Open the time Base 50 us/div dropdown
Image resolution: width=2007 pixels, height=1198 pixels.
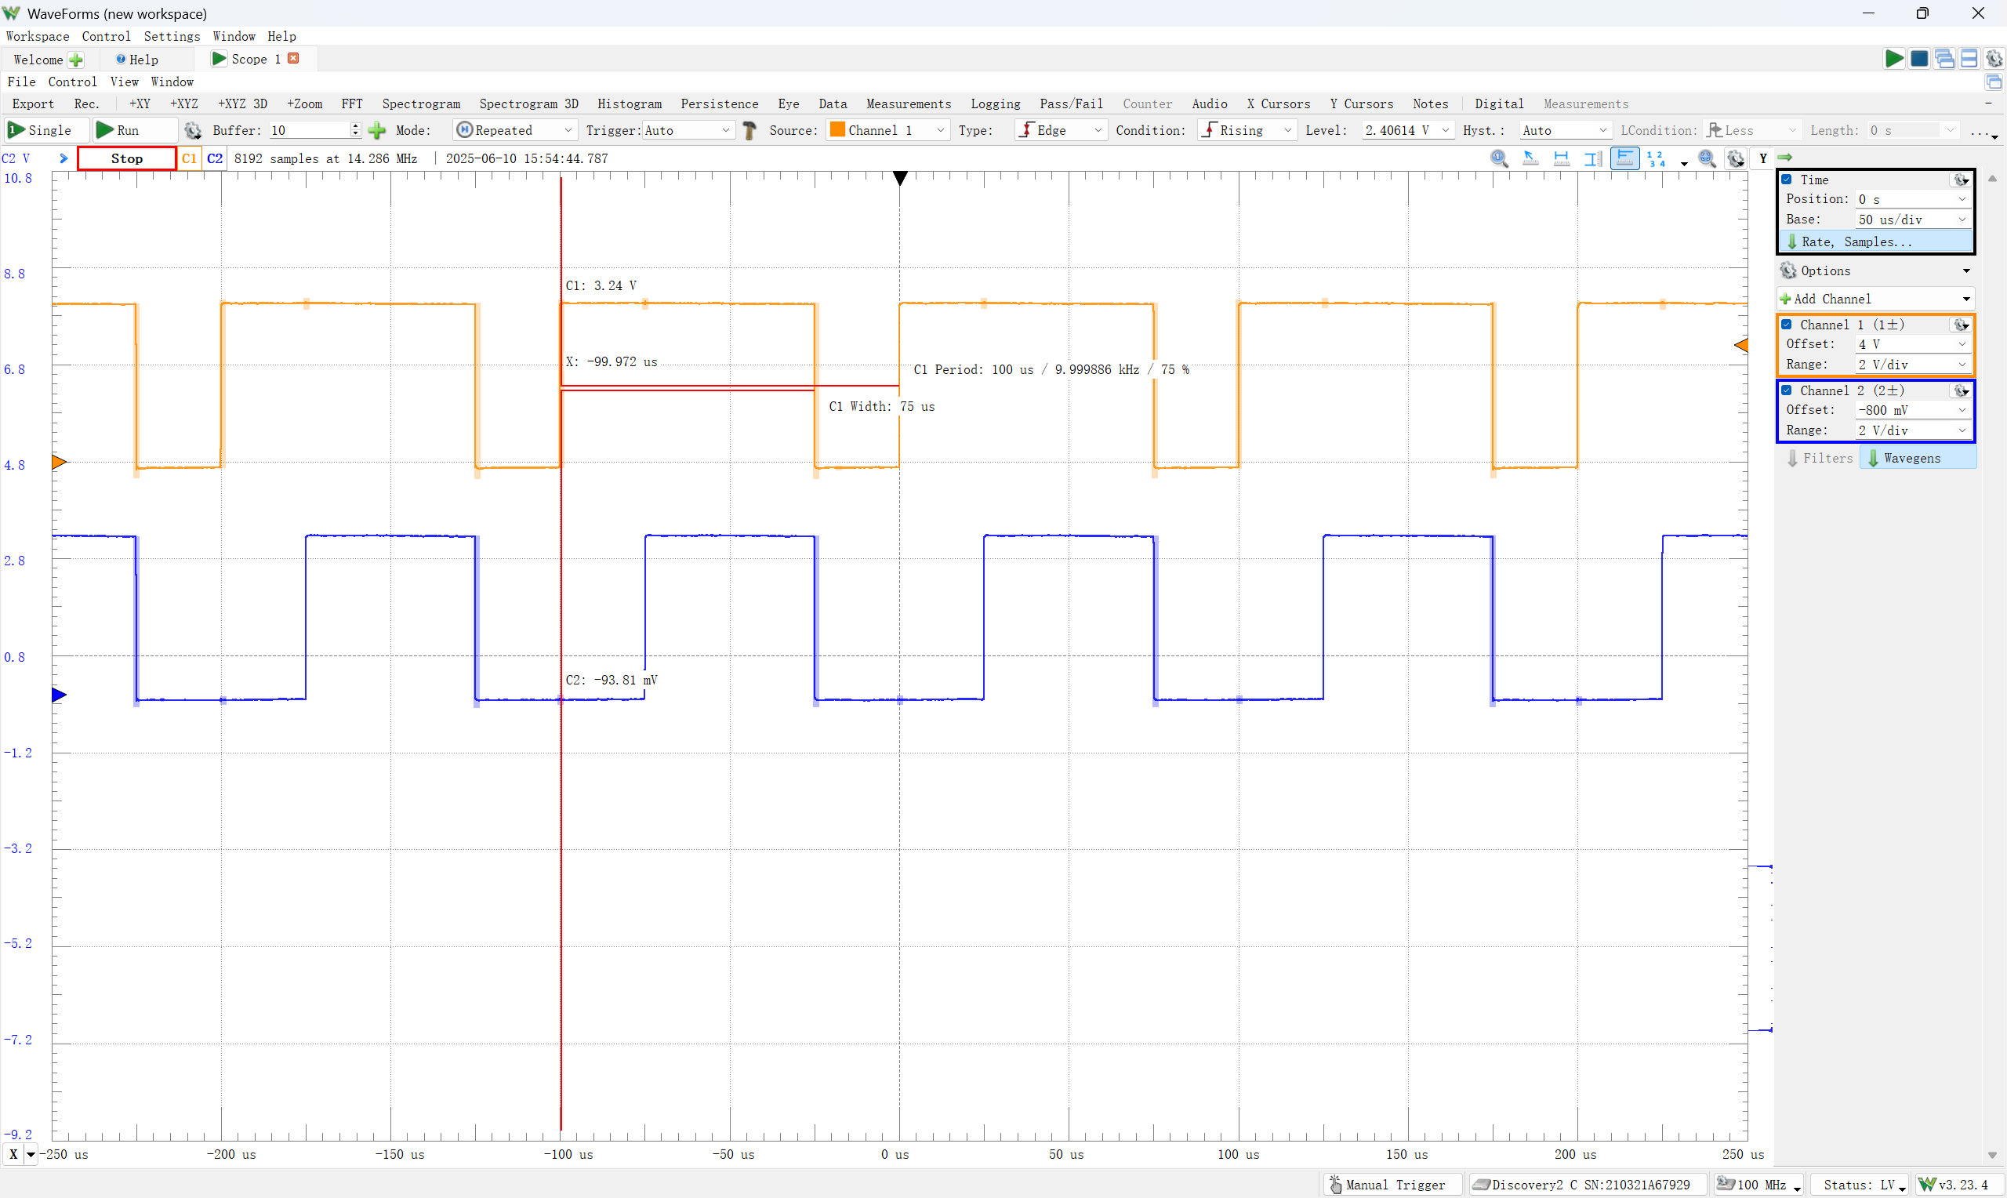tap(1912, 220)
